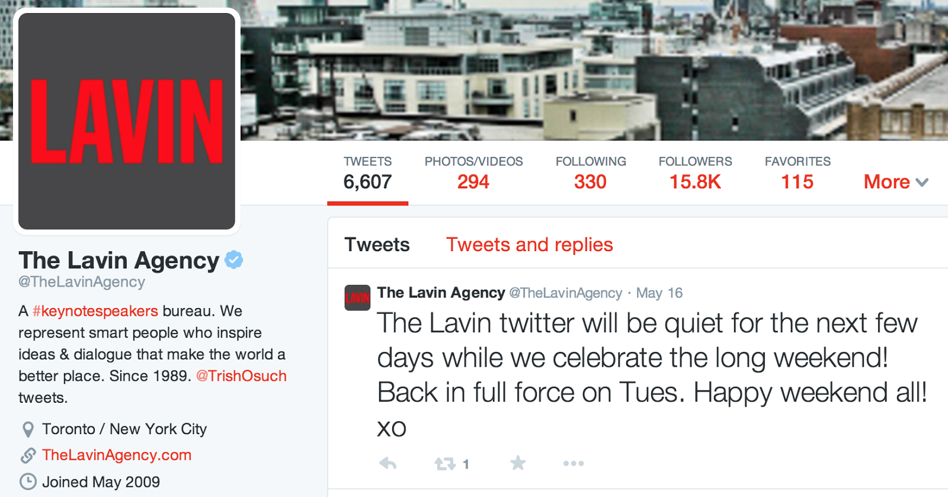Screen dimensions: 948x497
Task: Click the link chain icon
Action: tap(28, 456)
